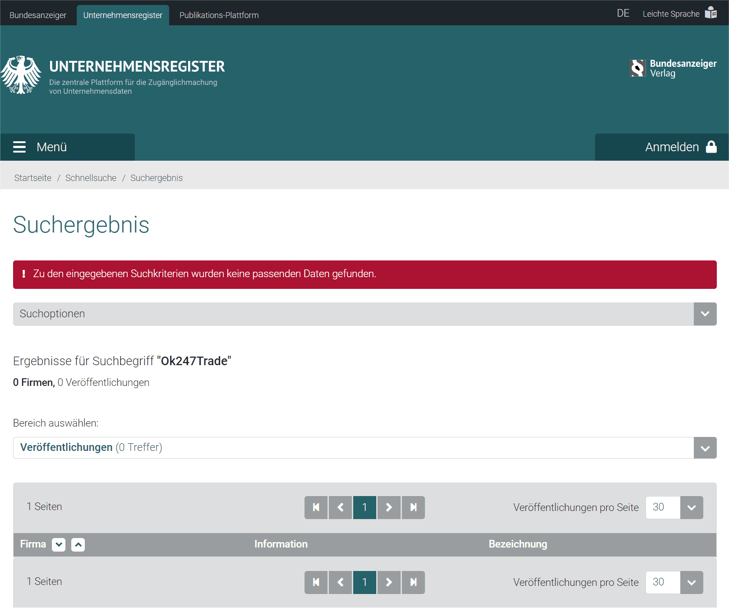
Task: Select the Unternehmensregister tab
Action: coord(123,15)
